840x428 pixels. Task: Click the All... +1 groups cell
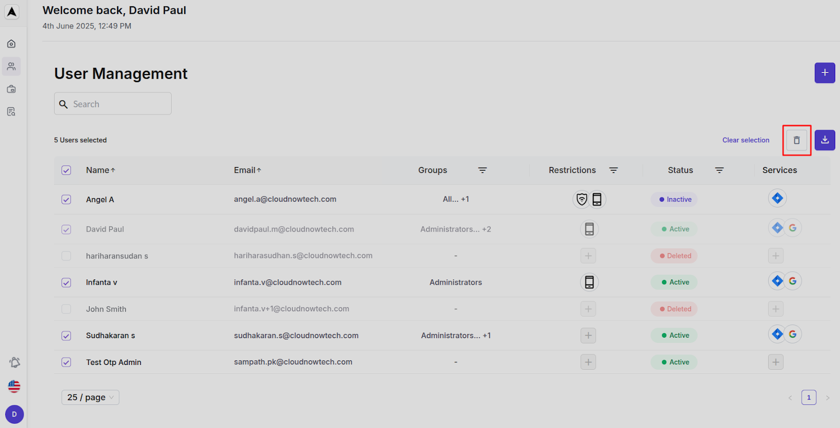[456, 199]
